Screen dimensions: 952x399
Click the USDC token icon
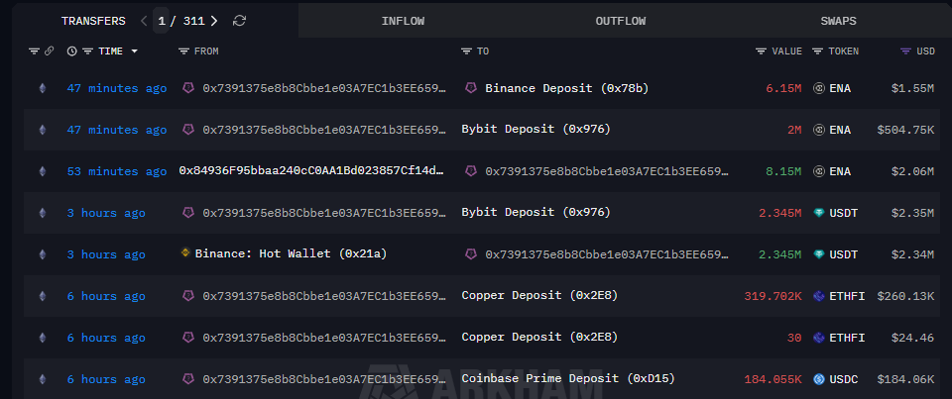(x=819, y=379)
